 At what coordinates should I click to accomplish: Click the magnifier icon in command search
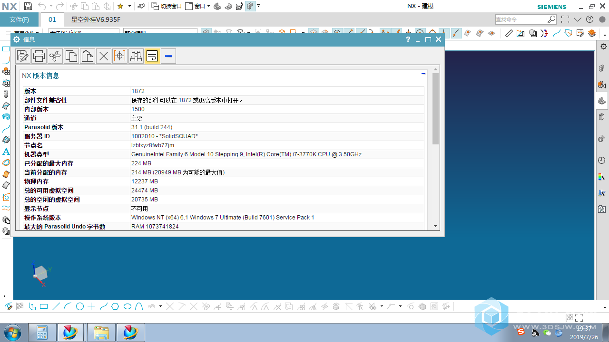pyautogui.click(x=551, y=19)
